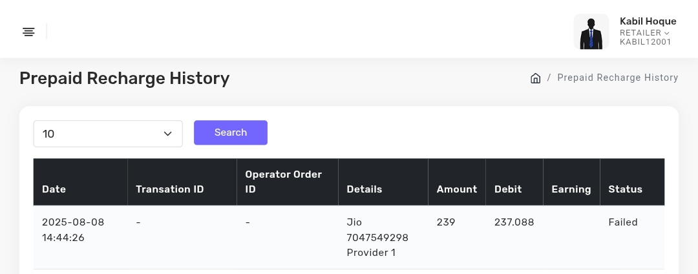This screenshot has width=698, height=274.
Task: Click the Details column header
Action: point(365,189)
